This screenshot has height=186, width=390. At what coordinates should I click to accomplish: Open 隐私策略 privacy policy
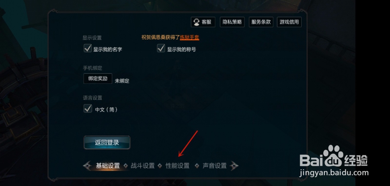coord(232,22)
